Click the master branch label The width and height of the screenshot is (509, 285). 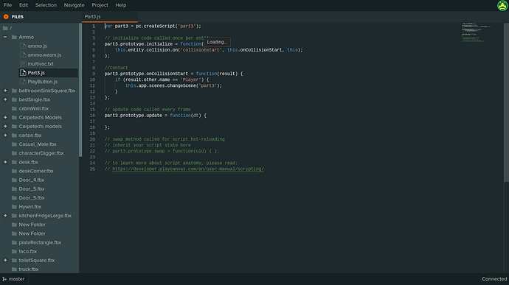(x=16, y=279)
